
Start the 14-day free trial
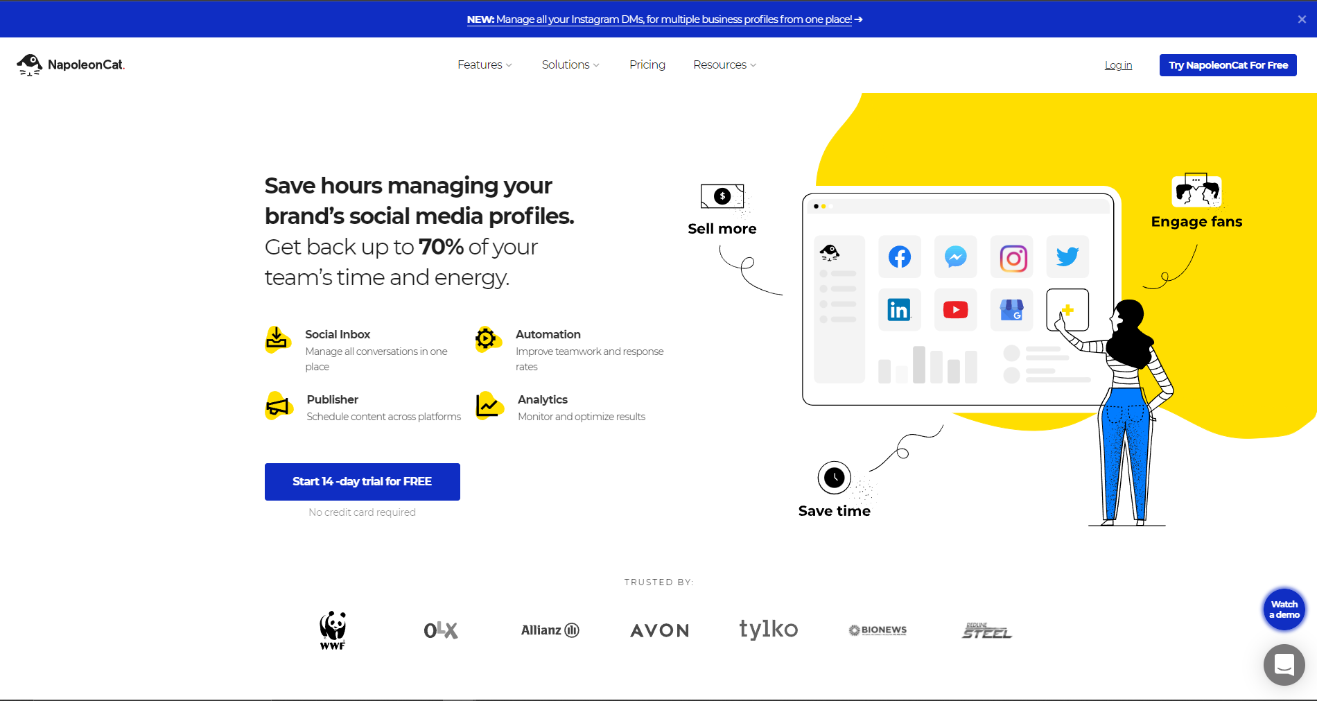click(363, 482)
